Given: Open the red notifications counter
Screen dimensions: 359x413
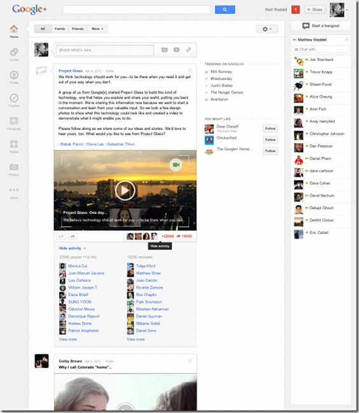Looking at the screenshot, I should click(295, 10).
